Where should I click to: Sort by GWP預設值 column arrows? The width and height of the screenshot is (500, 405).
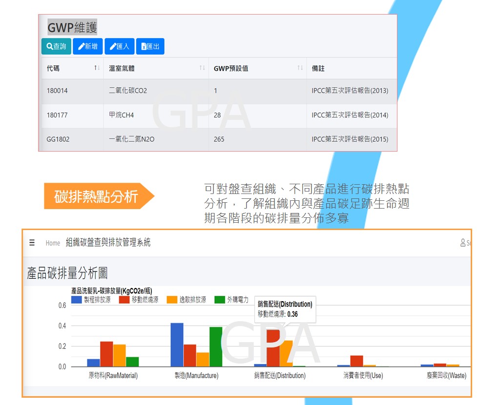pyautogui.click(x=300, y=68)
